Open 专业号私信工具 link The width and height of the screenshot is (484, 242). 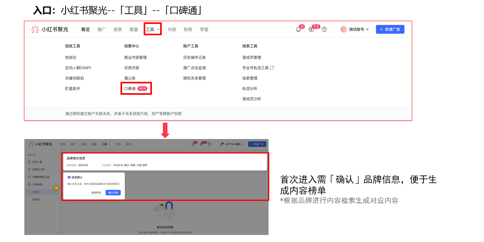[x=256, y=68]
